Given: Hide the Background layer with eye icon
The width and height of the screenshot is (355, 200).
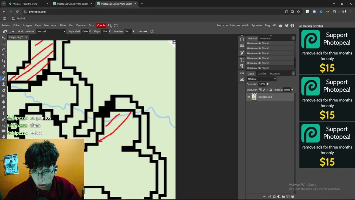Looking at the screenshot, I should [x=249, y=97].
